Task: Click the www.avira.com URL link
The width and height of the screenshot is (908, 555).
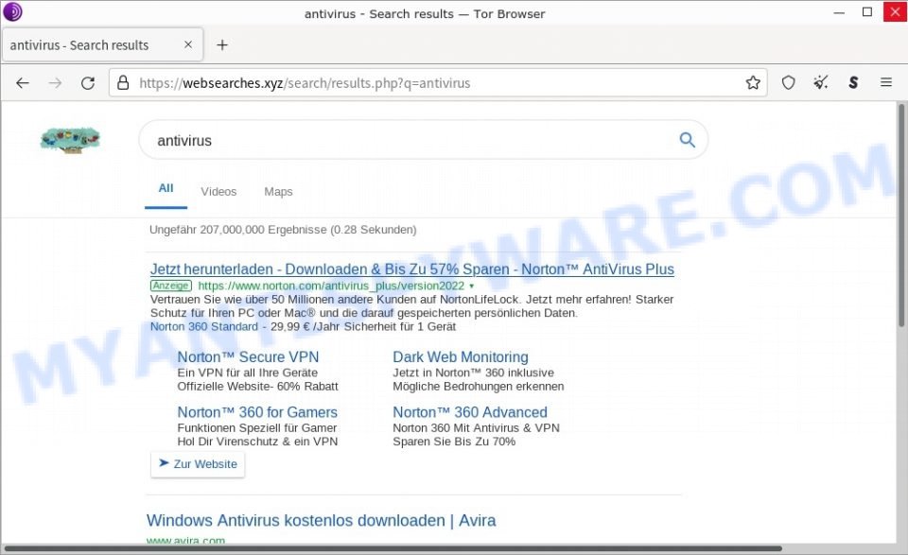Action: [x=185, y=541]
